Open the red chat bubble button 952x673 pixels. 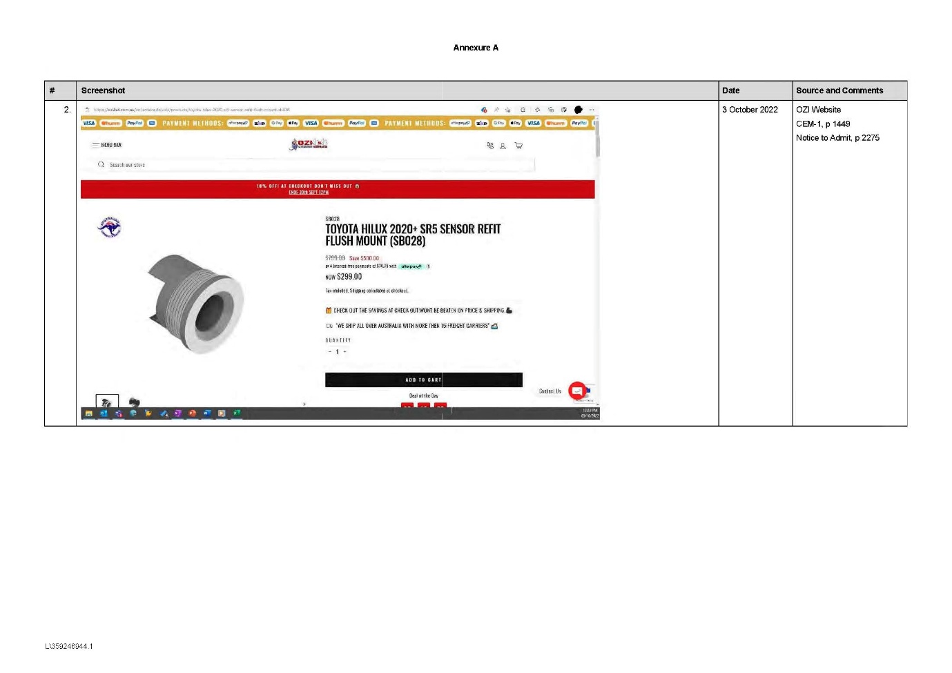tap(577, 391)
